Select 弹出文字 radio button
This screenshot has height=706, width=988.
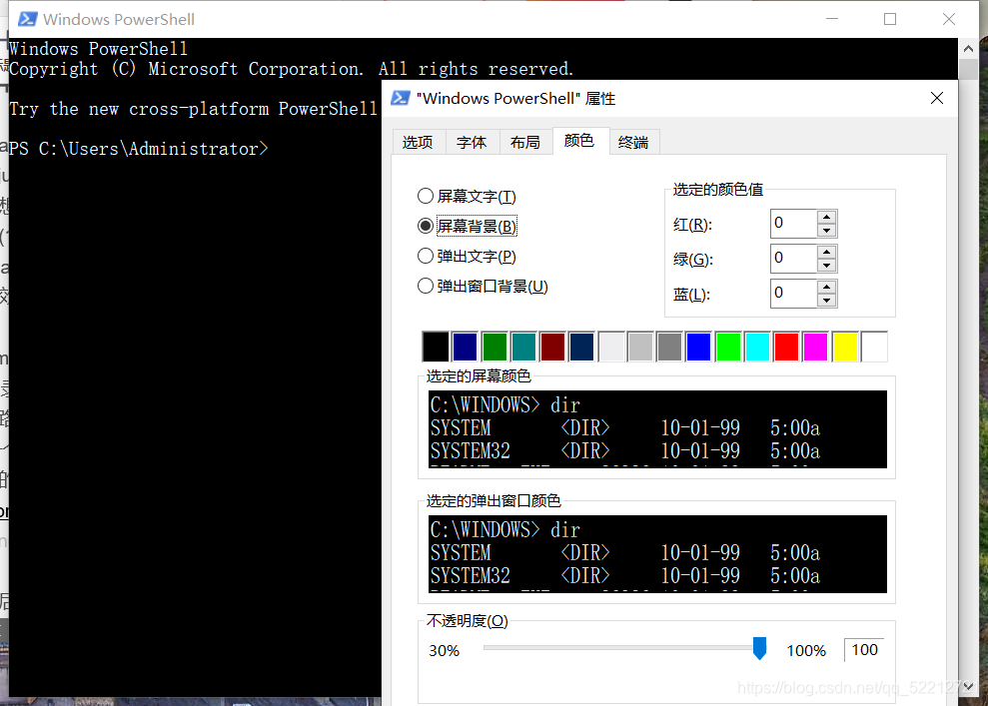click(426, 256)
